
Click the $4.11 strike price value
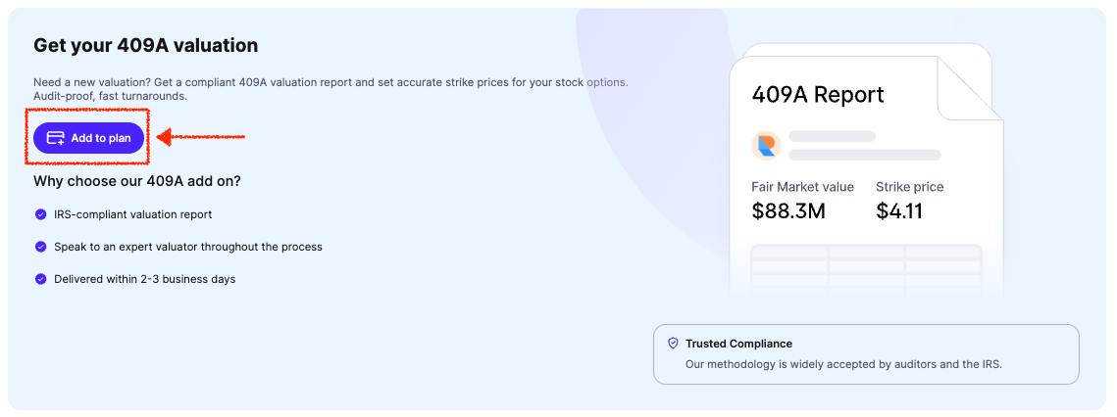point(899,210)
